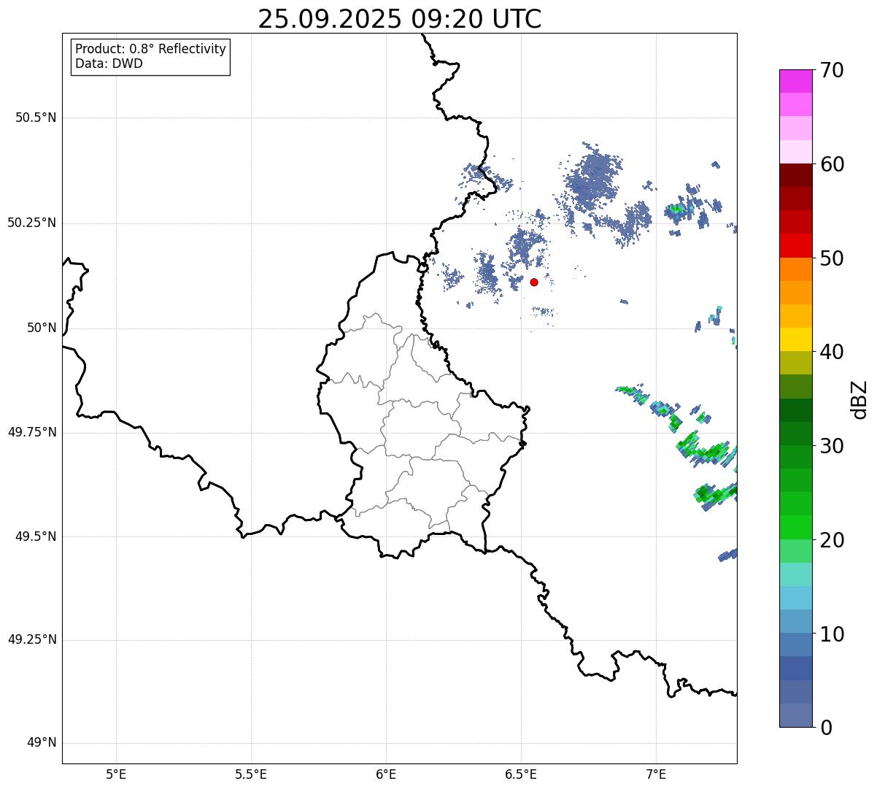The height and width of the screenshot is (789, 877).
Task: Click the 49.5°N latitude label
Action: pyautogui.click(x=36, y=536)
